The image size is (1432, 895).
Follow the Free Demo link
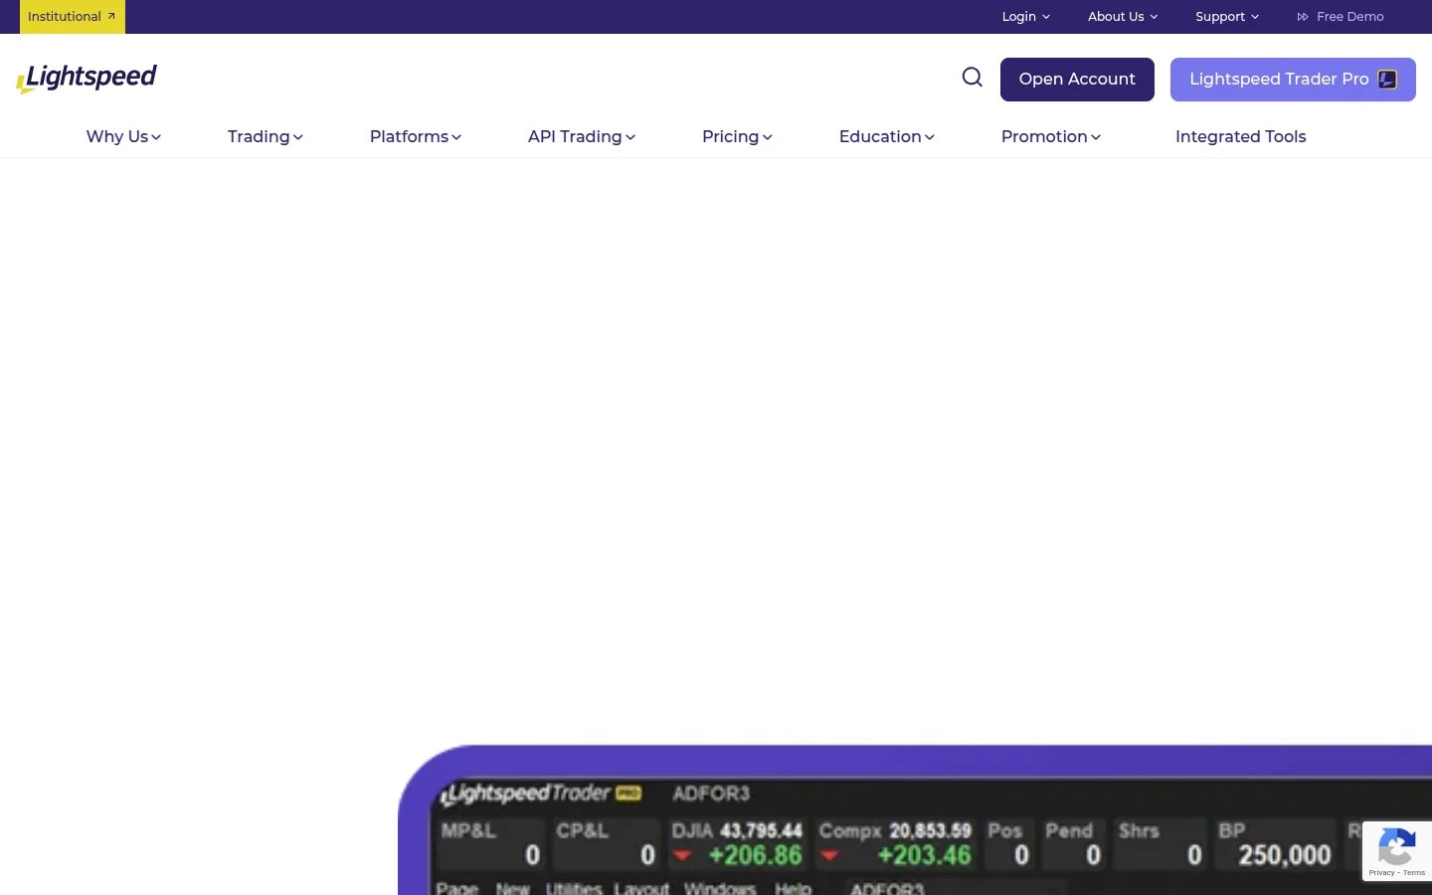[1349, 17]
